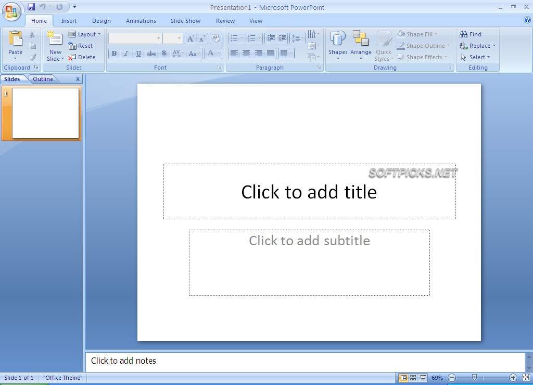
Task: Reset the slide layout
Action: coord(81,46)
